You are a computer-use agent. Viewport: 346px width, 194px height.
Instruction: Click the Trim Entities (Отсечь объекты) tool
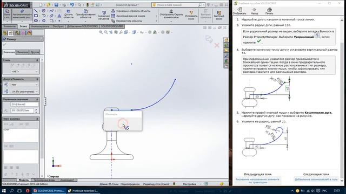[x=69, y=14]
